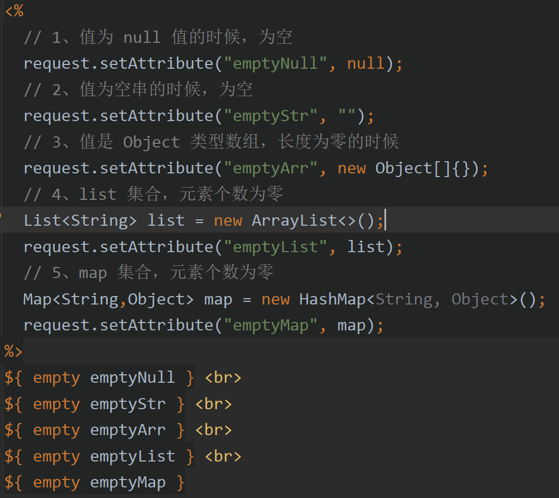Click the ${ empty emptyArr } expression
Image resolution: width=559 pixels, height=498 pixels.
click(95, 430)
